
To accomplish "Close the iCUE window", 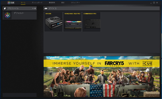I will point(157,3).
